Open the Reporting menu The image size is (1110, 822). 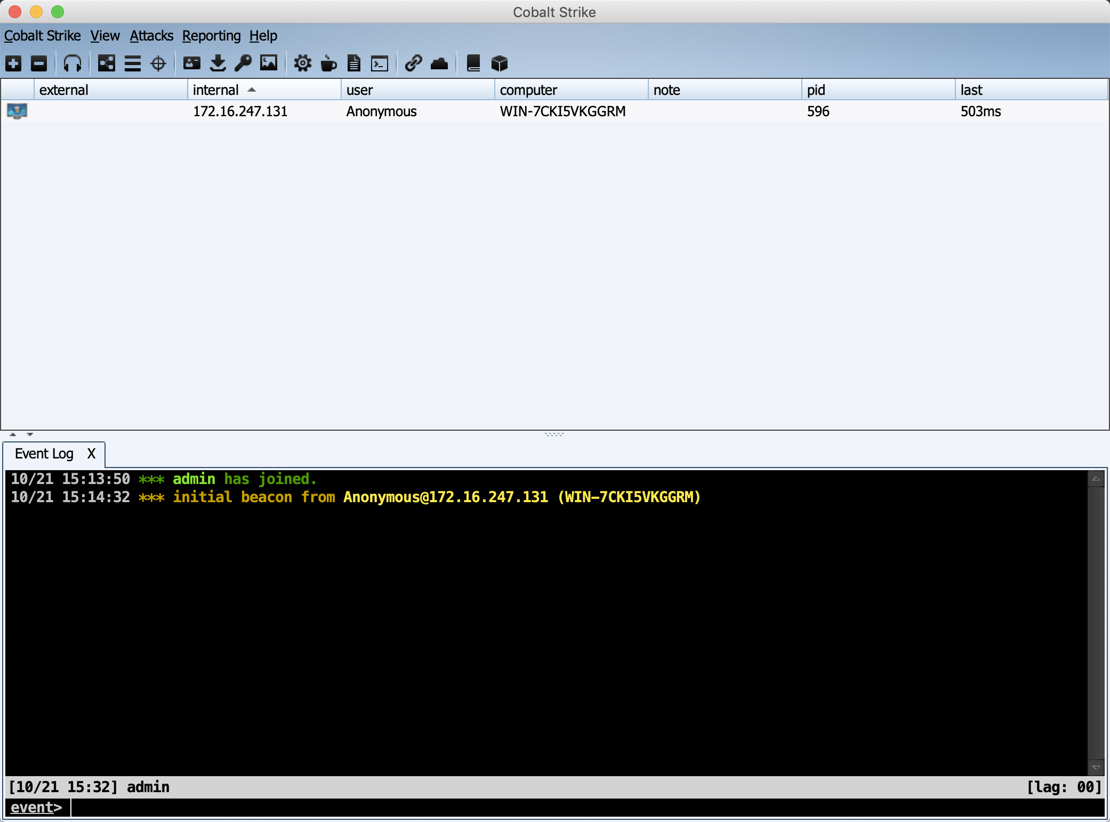pos(211,36)
